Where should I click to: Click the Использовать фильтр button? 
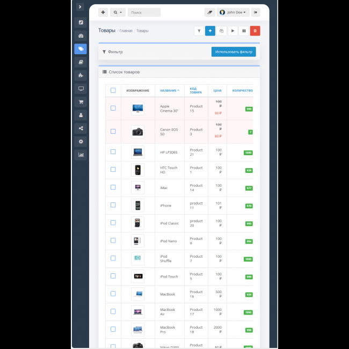tap(234, 52)
